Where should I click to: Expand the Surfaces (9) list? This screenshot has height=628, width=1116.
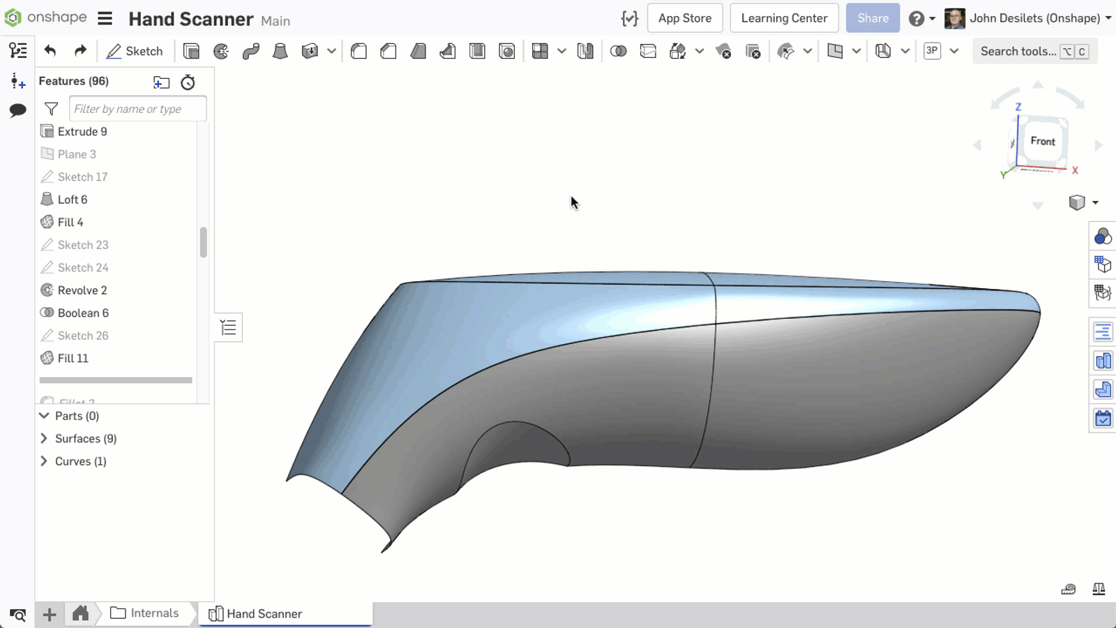pos(44,439)
